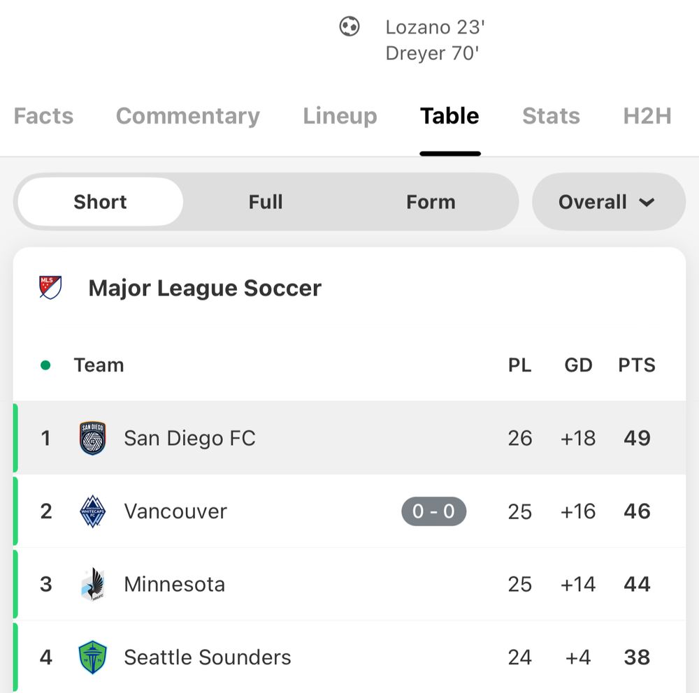Tap the soccer ball goal icon
Viewport: 699px width, 693px height.
tap(349, 27)
